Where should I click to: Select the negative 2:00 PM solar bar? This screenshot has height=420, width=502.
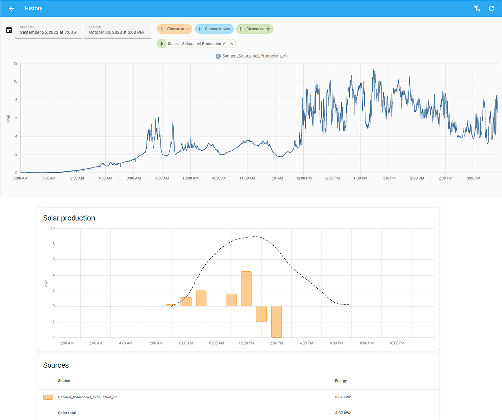[276, 322]
